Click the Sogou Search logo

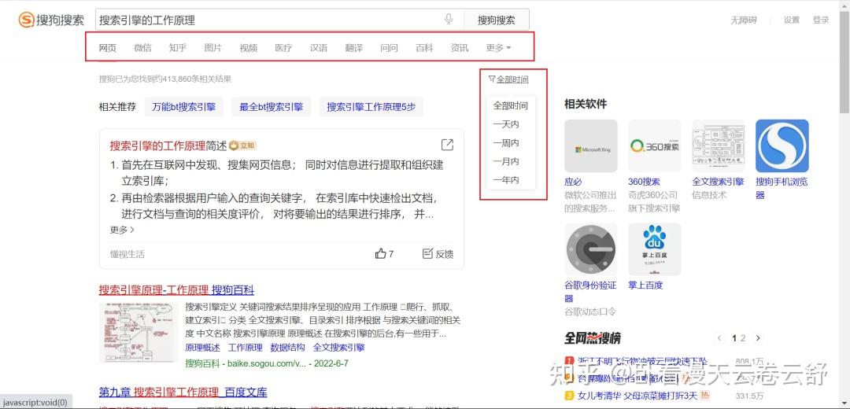51,20
